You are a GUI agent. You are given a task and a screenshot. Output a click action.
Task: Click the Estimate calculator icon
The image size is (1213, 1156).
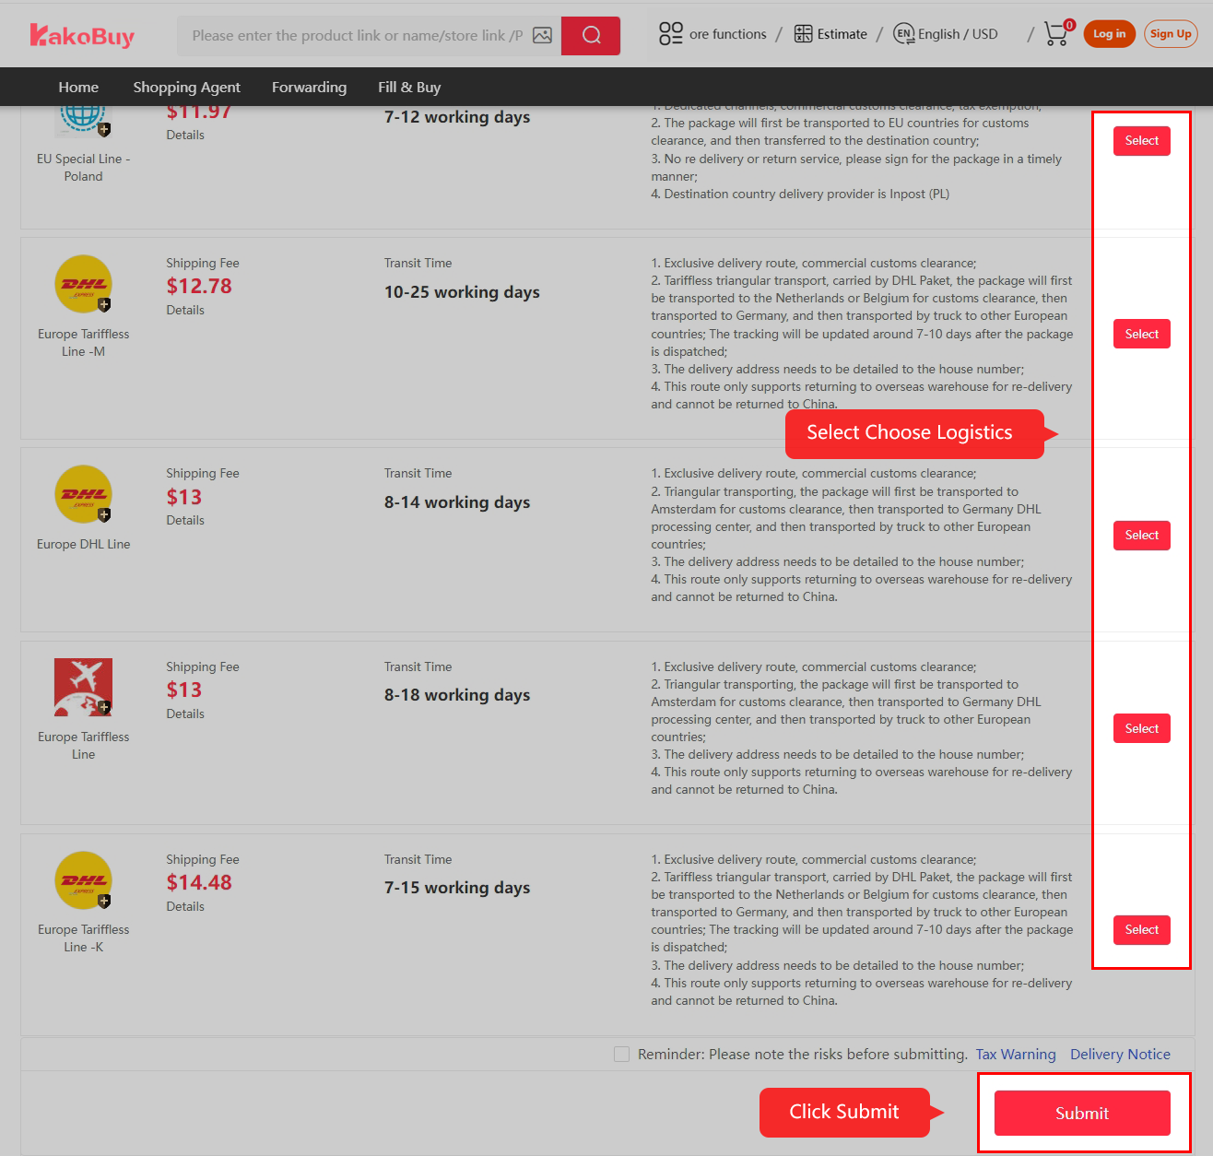(x=803, y=33)
